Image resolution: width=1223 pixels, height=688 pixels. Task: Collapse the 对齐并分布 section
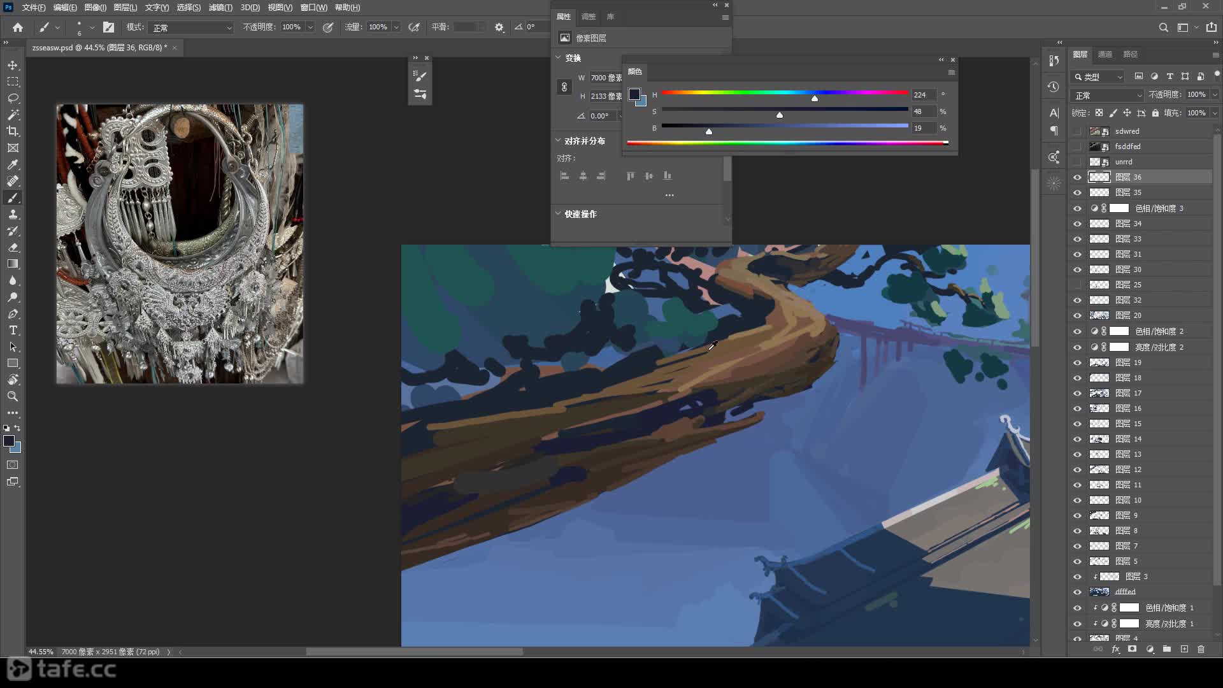pos(558,141)
